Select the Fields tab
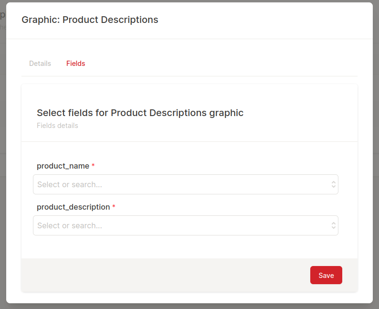379x309 pixels. (x=75, y=64)
